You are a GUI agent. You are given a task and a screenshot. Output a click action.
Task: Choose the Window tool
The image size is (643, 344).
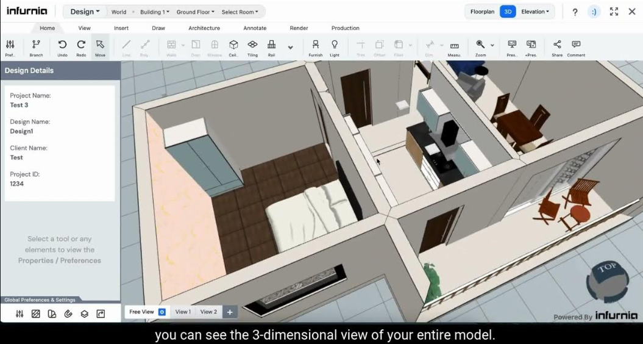point(215,48)
